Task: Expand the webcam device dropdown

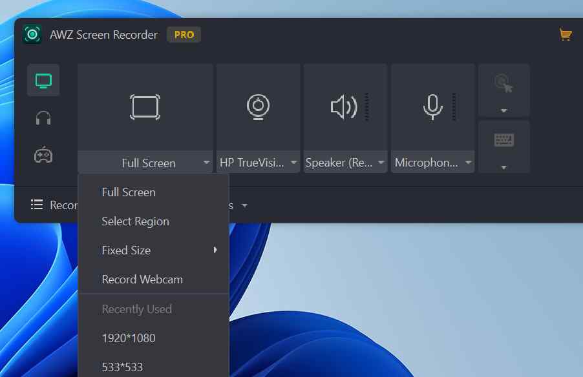Action: 294,163
